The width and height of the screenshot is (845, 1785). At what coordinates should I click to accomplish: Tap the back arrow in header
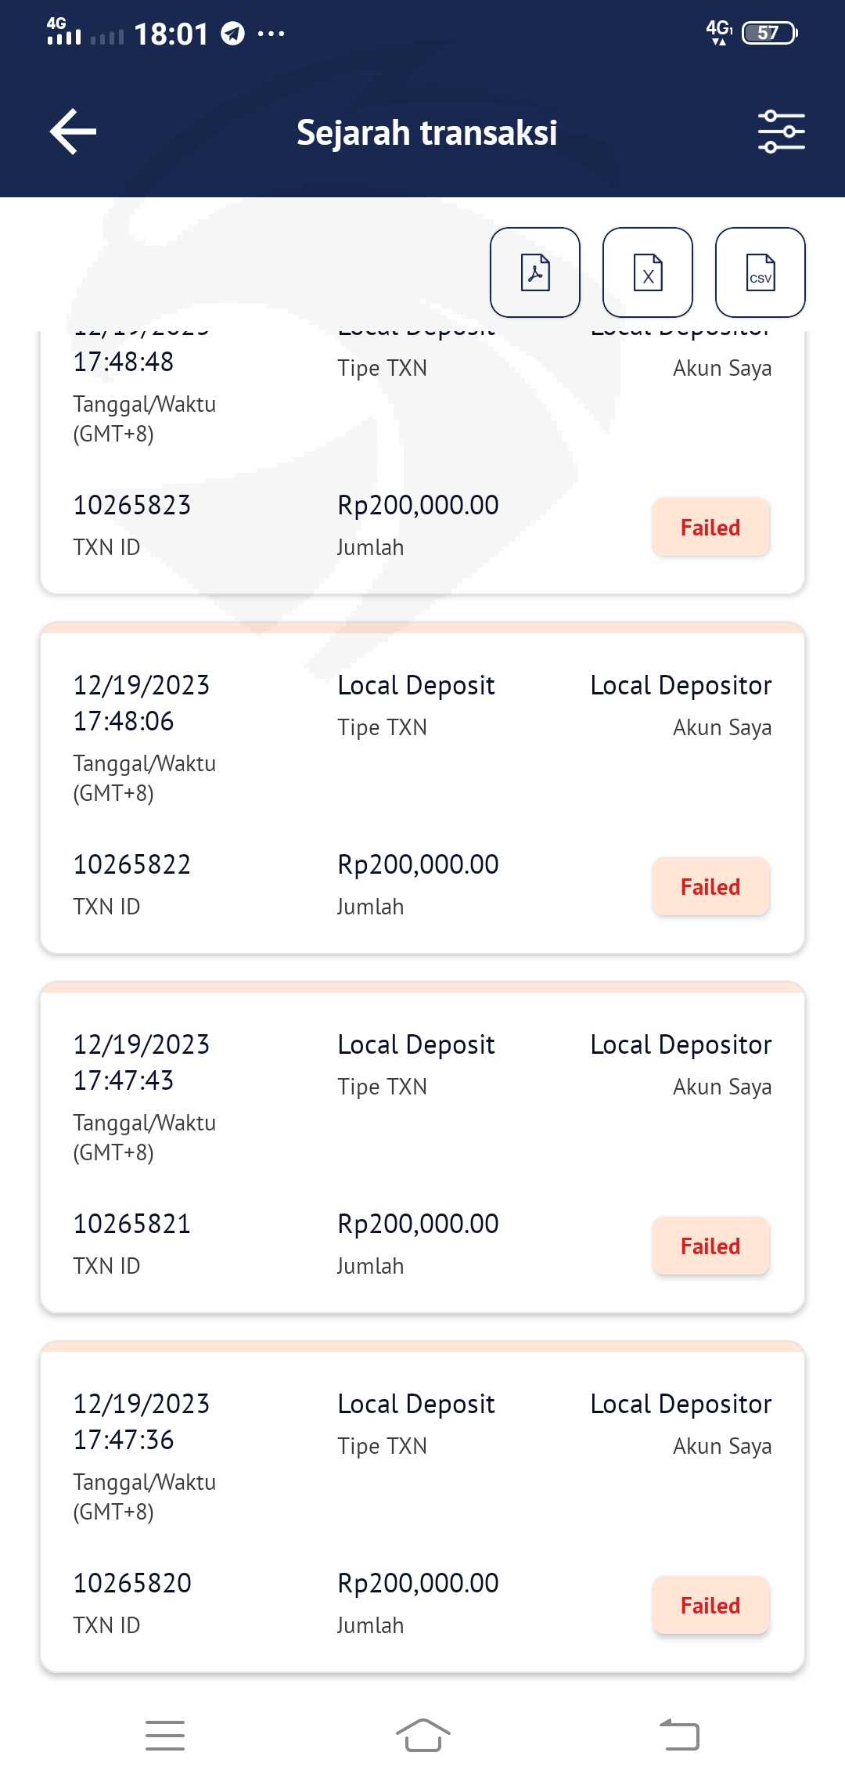tap(73, 132)
